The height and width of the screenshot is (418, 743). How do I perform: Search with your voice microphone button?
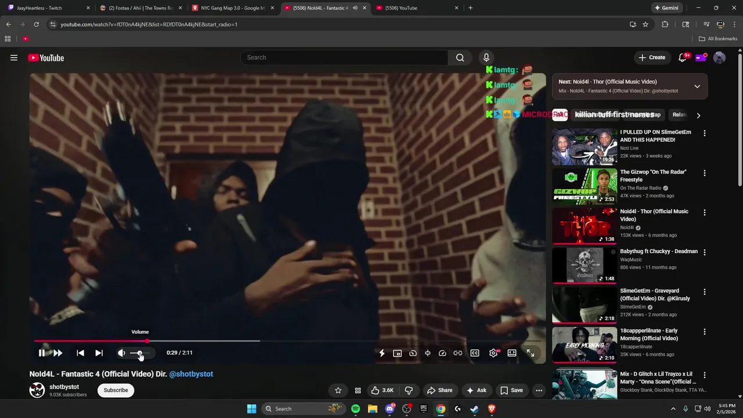click(x=486, y=57)
